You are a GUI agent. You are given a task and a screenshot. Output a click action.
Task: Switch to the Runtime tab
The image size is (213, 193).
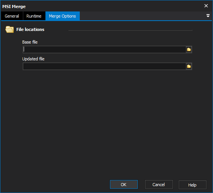pyautogui.click(x=34, y=16)
